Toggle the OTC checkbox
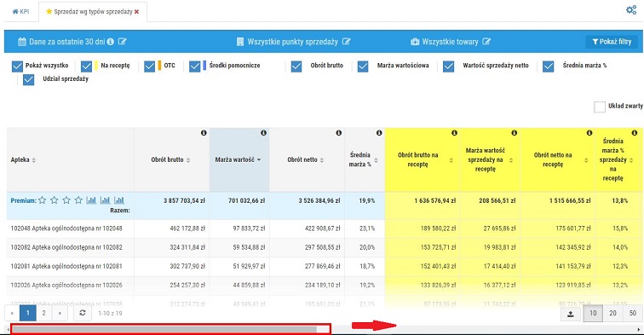 pos(150,66)
